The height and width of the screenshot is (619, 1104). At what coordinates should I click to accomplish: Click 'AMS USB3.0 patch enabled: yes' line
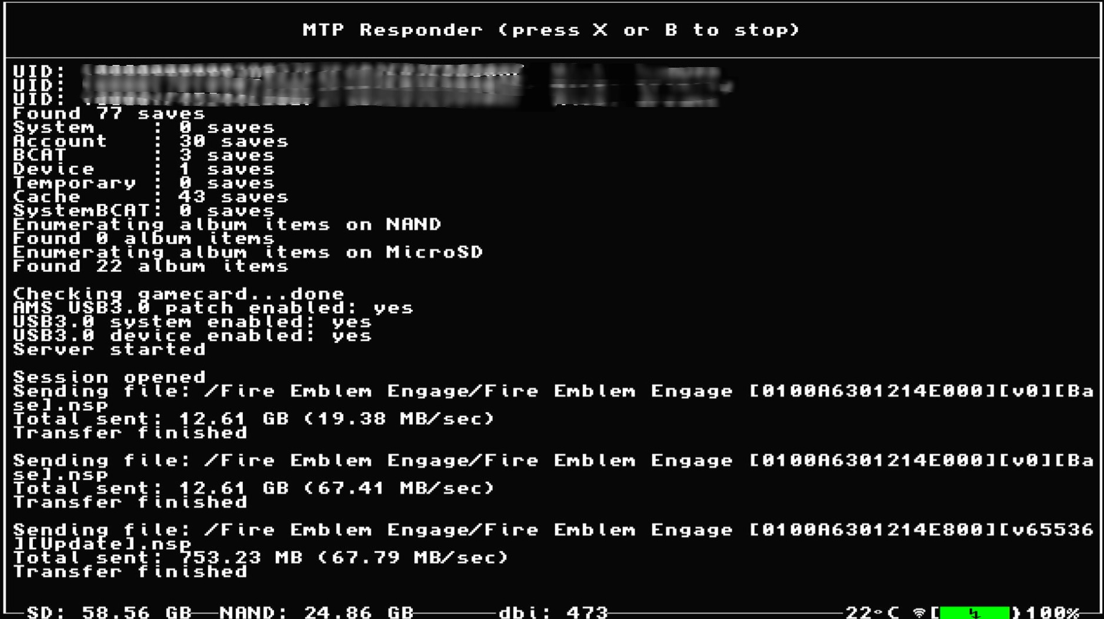tap(213, 308)
